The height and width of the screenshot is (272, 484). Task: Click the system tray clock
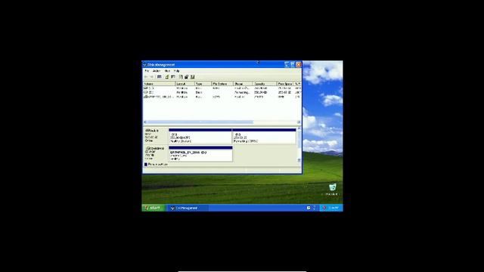click(334, 208)
